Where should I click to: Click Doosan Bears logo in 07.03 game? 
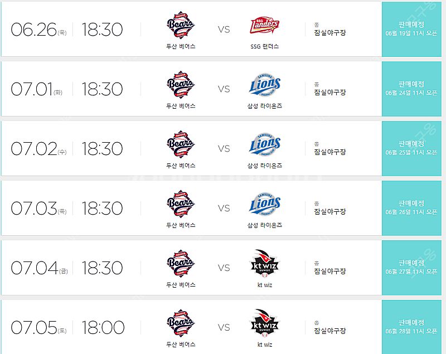[180, 204]
